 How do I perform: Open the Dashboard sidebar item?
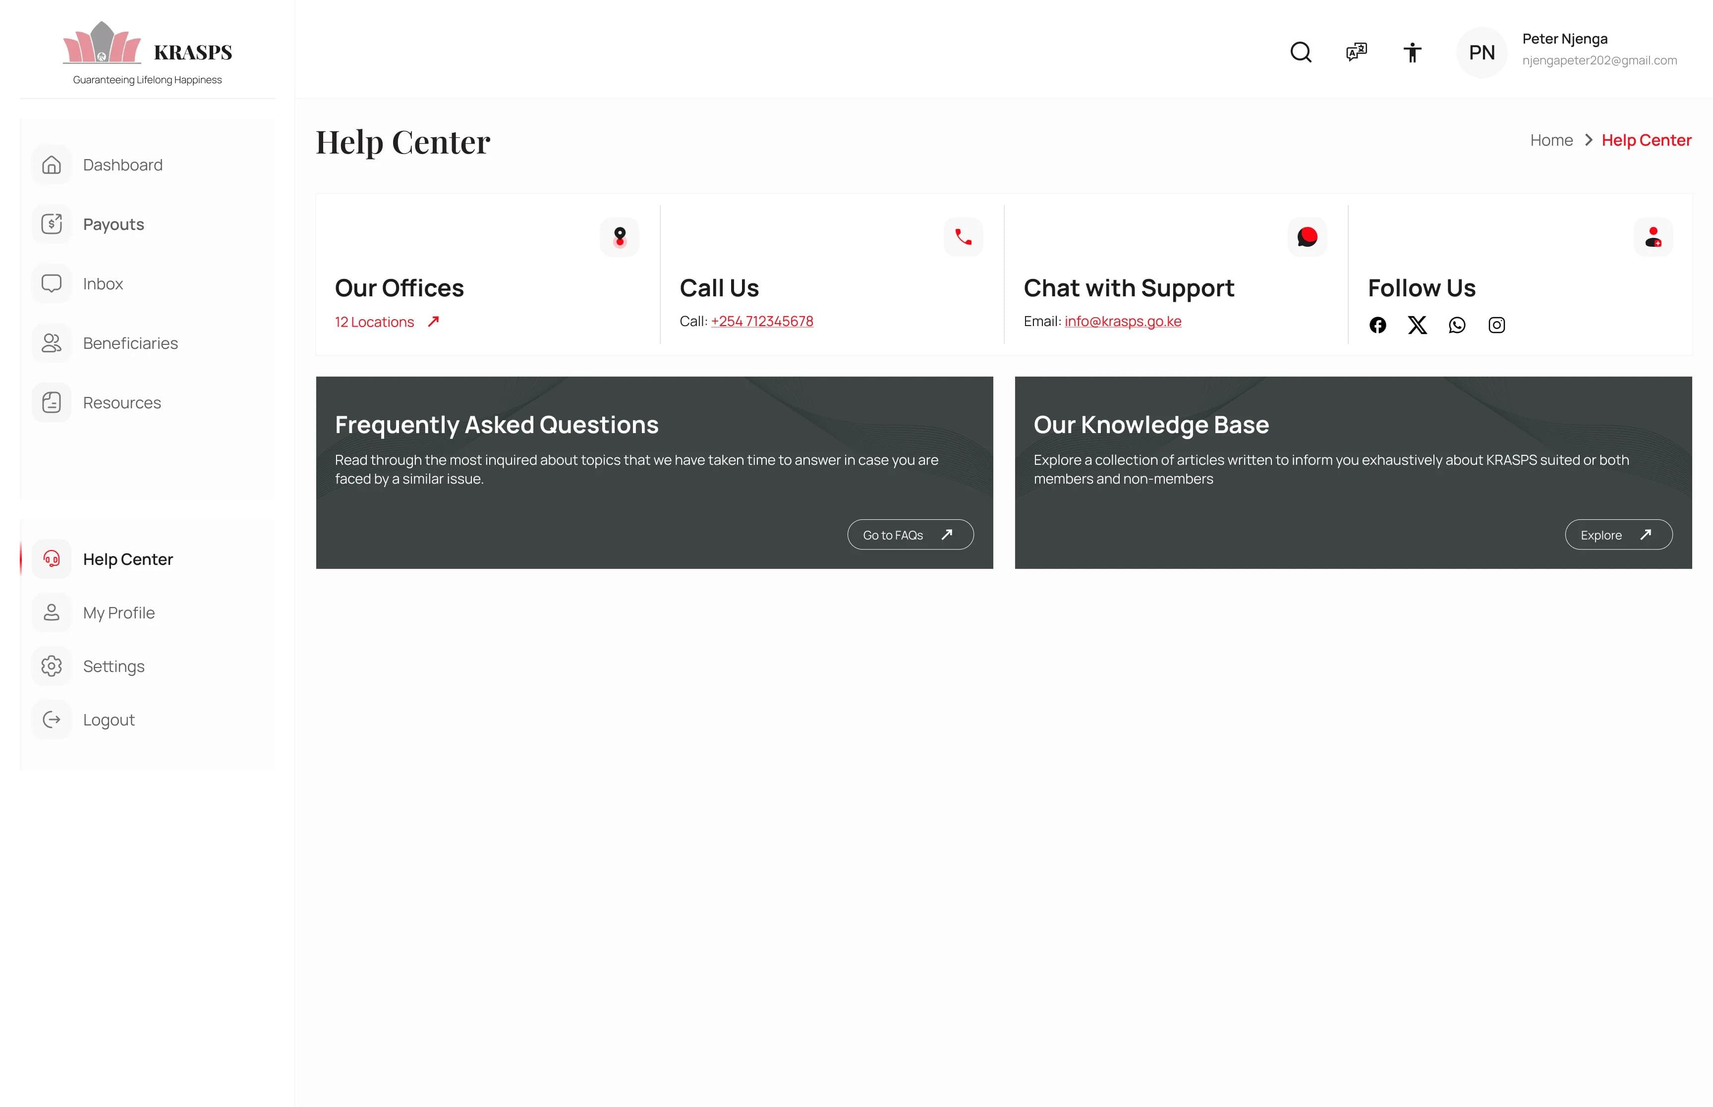tap(122, 165)
